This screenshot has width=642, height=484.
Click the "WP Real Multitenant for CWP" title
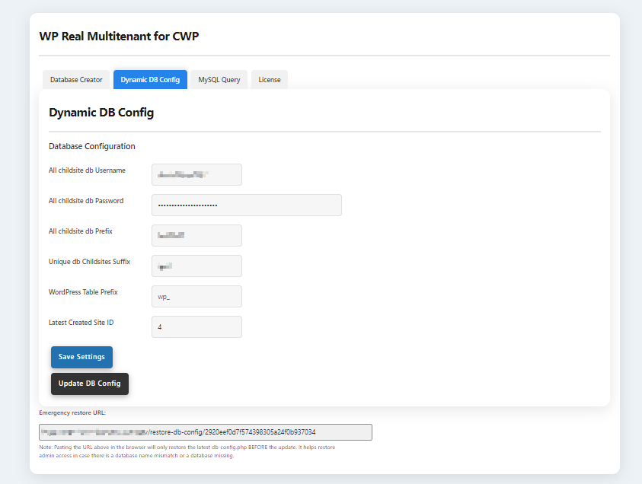coord(120,36)
